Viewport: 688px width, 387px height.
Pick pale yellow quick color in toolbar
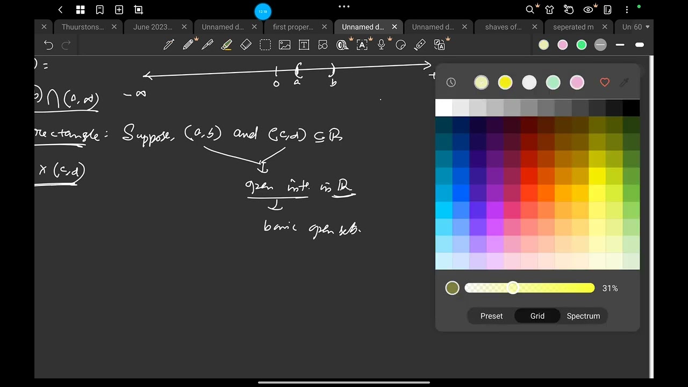click(x=544, y=45)
